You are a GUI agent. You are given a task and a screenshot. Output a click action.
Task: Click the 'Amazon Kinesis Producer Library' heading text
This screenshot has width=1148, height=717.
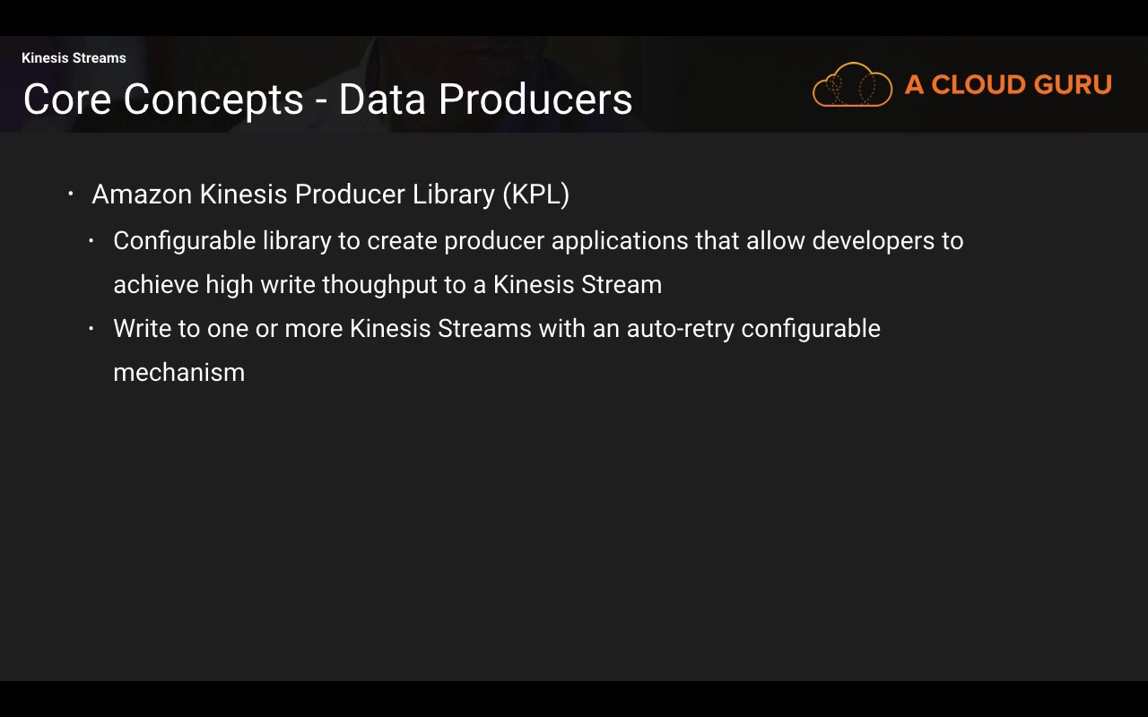click(x=293, y=194)
